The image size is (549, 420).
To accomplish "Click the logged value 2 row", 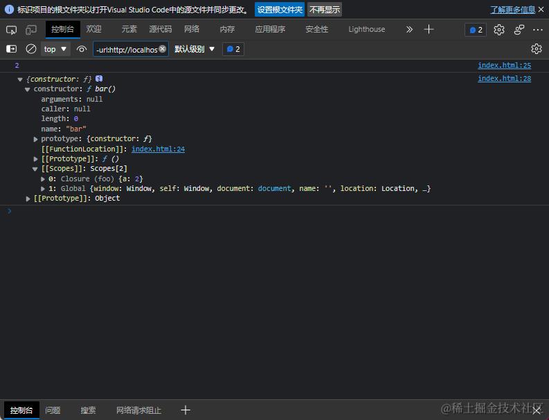I will coord(274,66).
